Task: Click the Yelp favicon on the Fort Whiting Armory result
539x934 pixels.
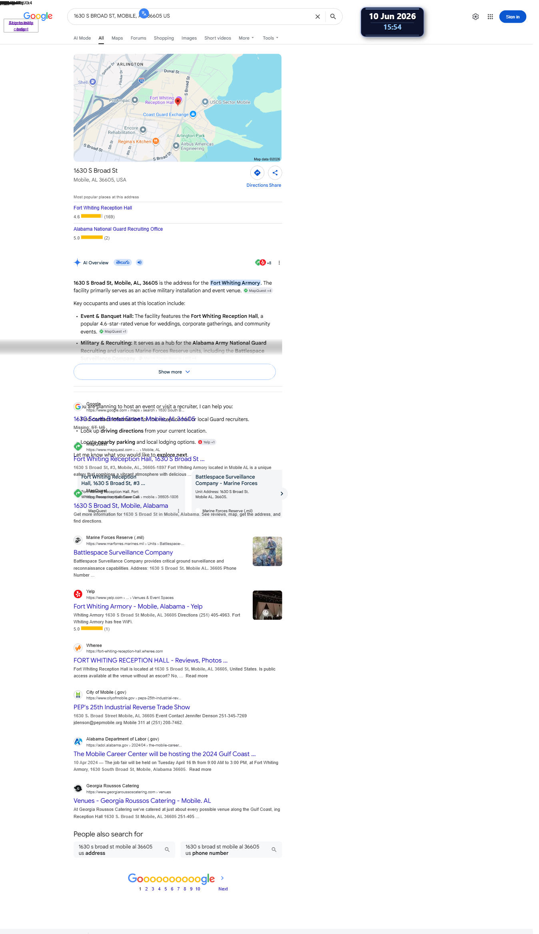Action: pyautogui.click(x=78, y=594)
